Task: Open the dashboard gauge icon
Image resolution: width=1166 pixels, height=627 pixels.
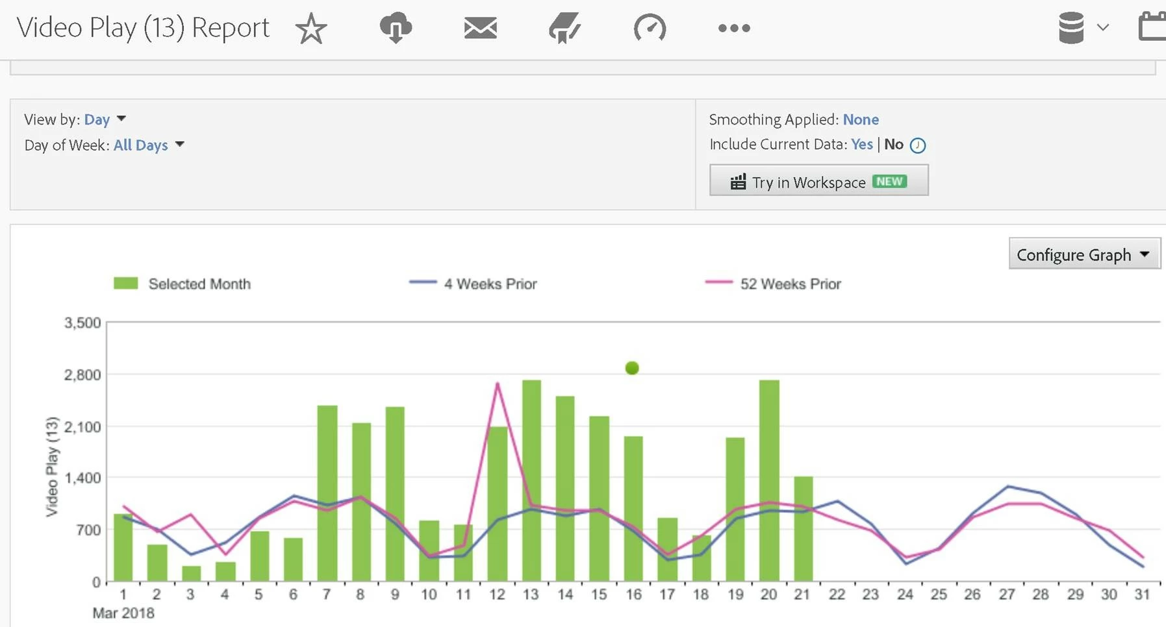Action: coord(650,28)
